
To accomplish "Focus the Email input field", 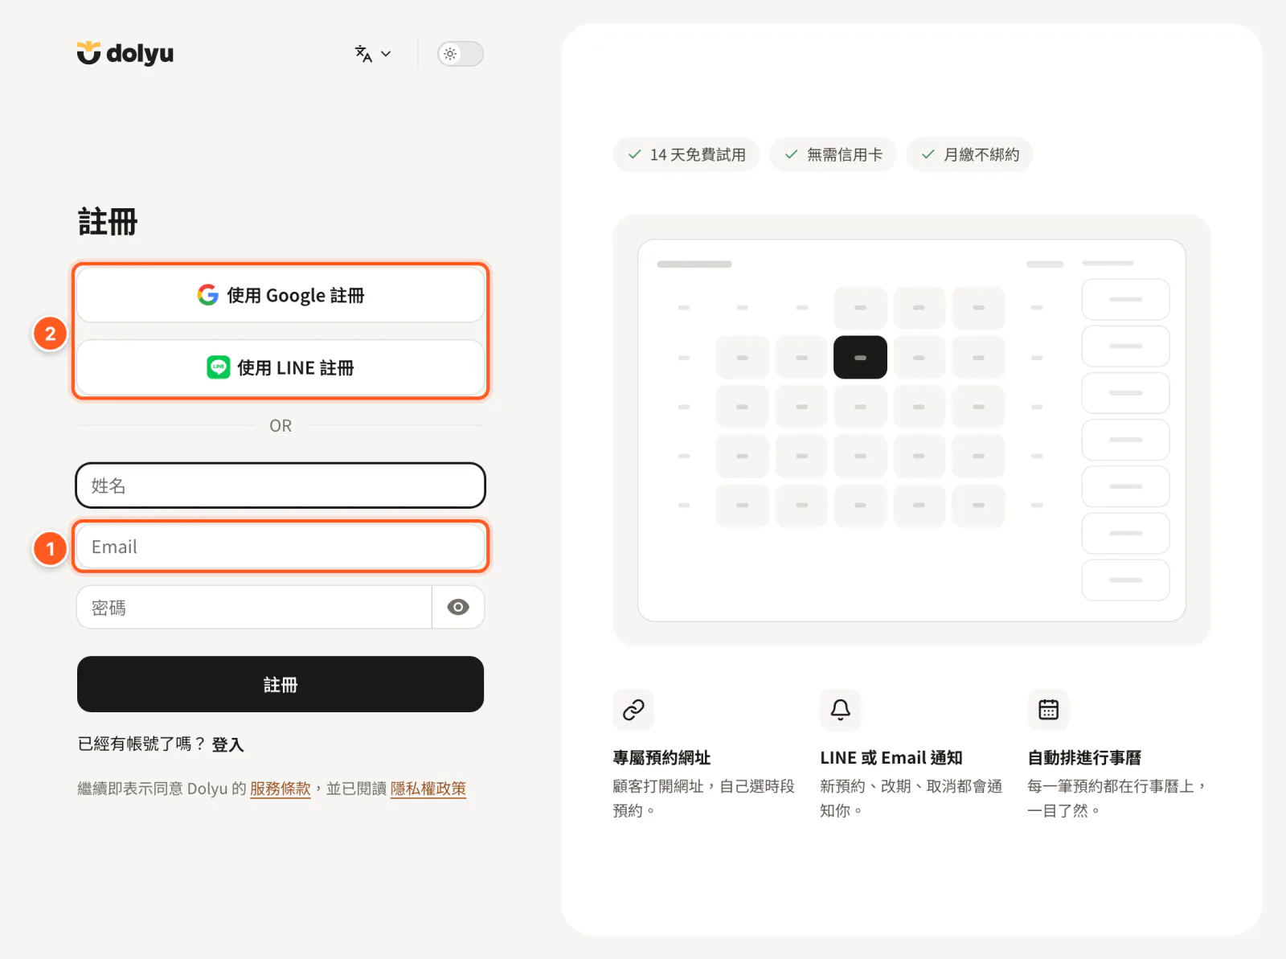I will [281, 547].
